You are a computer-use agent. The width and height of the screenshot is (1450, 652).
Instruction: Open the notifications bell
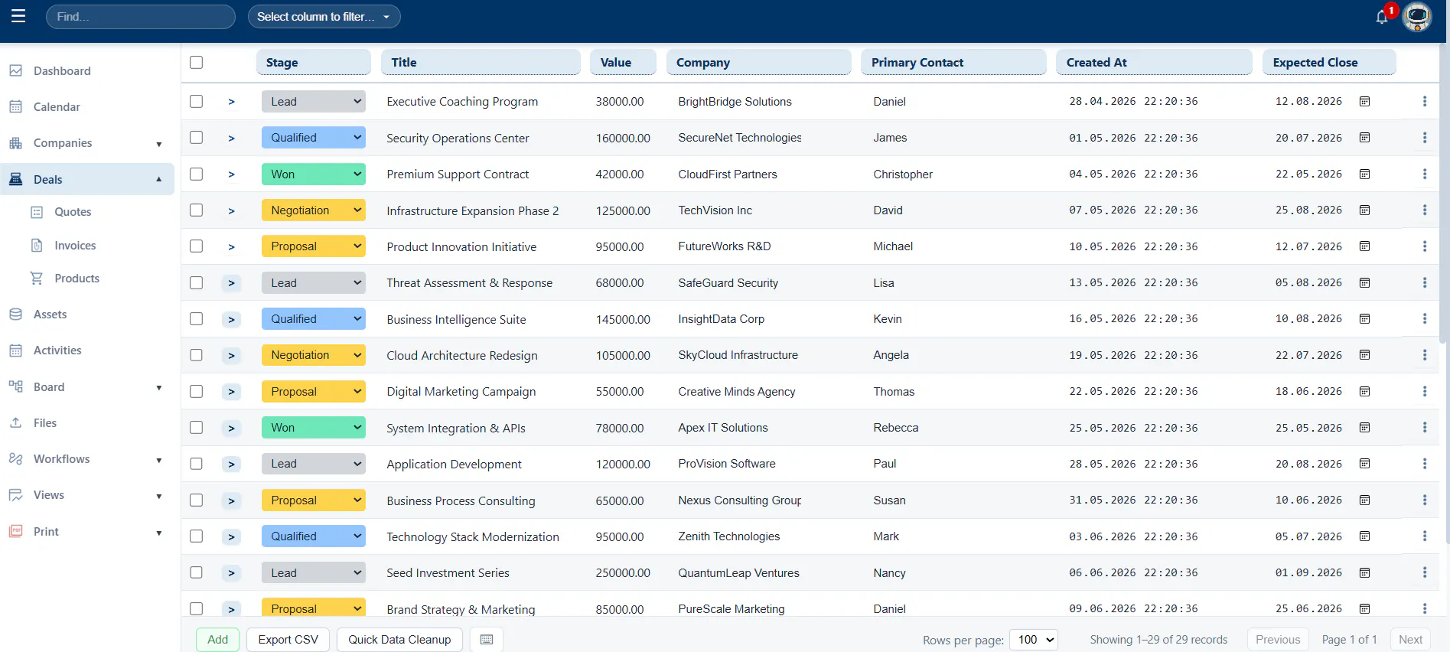point(1382,17)
